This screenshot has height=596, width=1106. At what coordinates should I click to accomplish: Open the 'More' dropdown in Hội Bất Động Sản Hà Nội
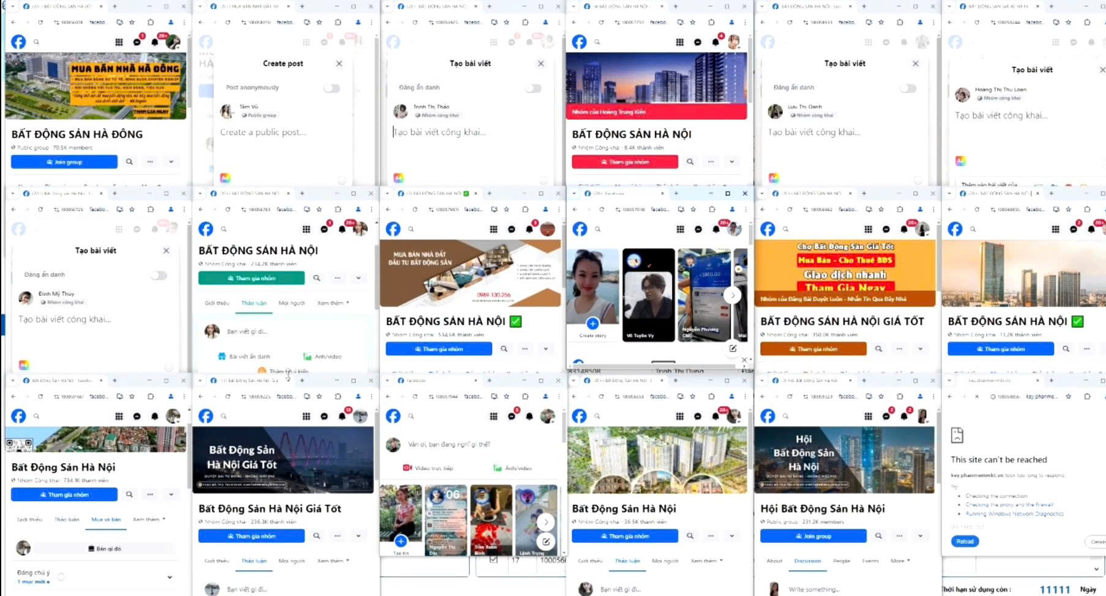pos(900,561)
